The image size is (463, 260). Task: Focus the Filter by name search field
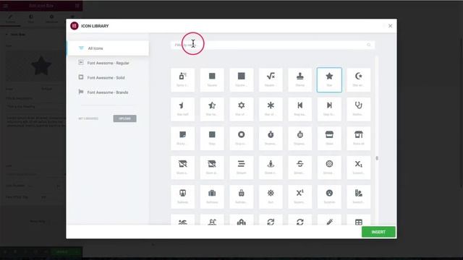273,45
